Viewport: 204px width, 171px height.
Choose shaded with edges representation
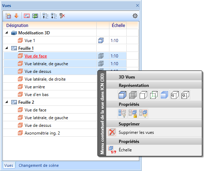pyautogui.click(x=122, y=95)
